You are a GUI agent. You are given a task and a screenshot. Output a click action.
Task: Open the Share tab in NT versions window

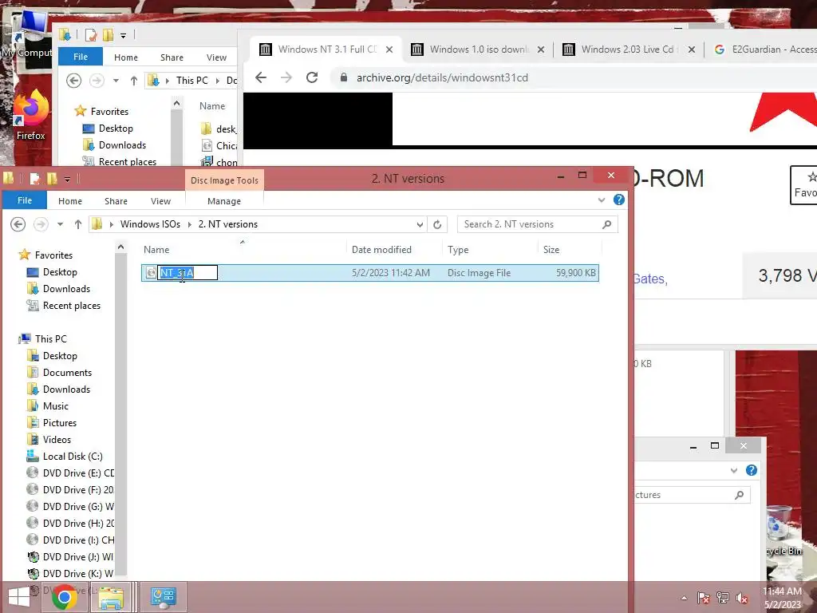point(116,201)
